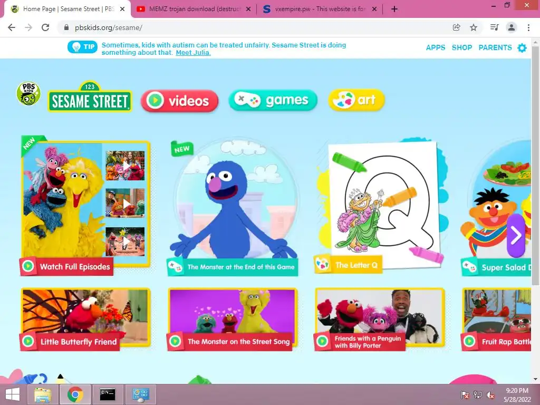Open Command Prompt from taskbar
This screenshot has width=540, height=405.
tap(108, 394)
